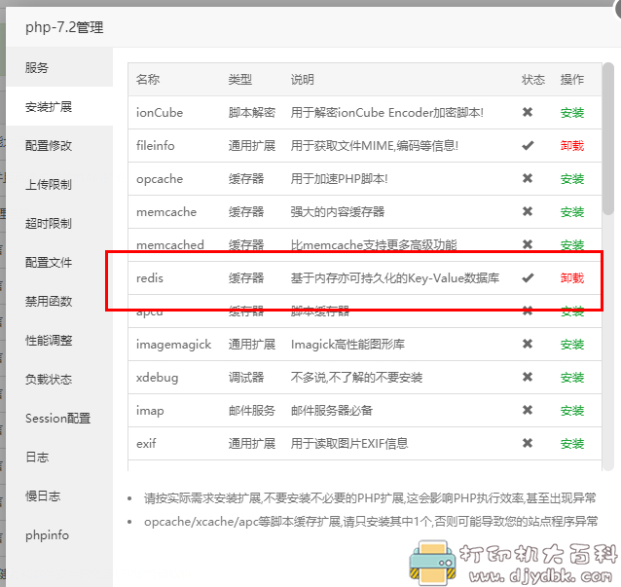Install the ionCube extension
Viewport: 621px width, 587px height.
pos(572,113)
